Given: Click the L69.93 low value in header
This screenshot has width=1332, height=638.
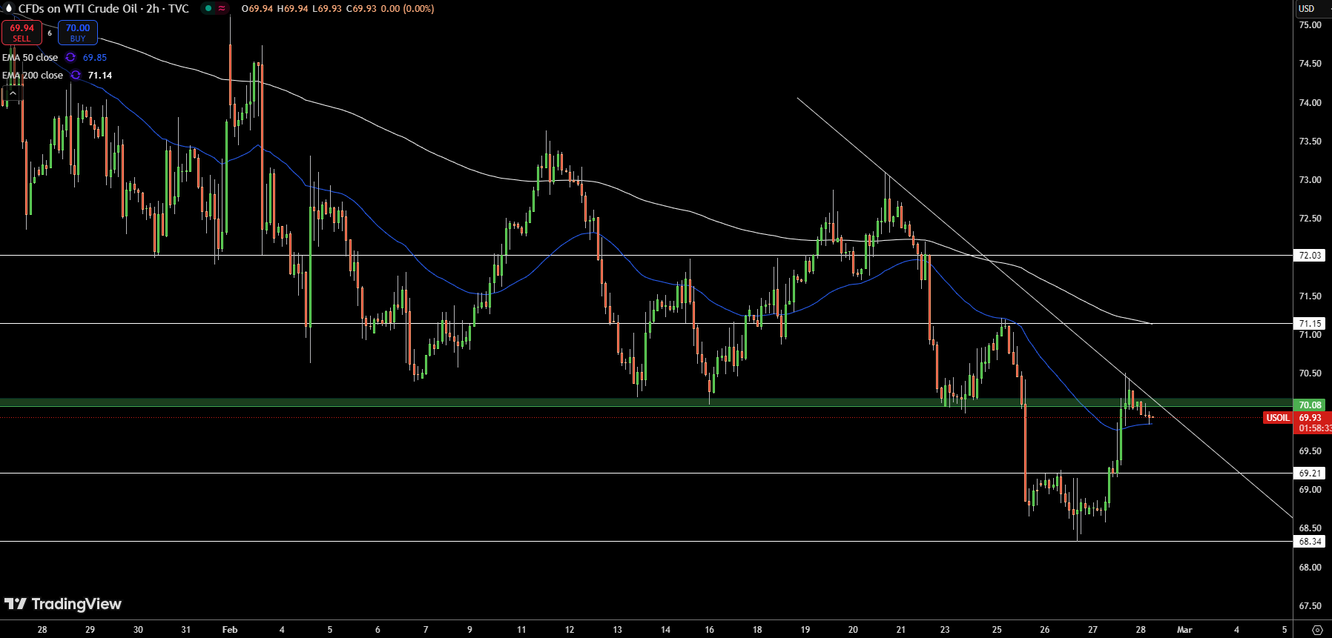Looking at the screenshot, I should click(x=327, y=9).
